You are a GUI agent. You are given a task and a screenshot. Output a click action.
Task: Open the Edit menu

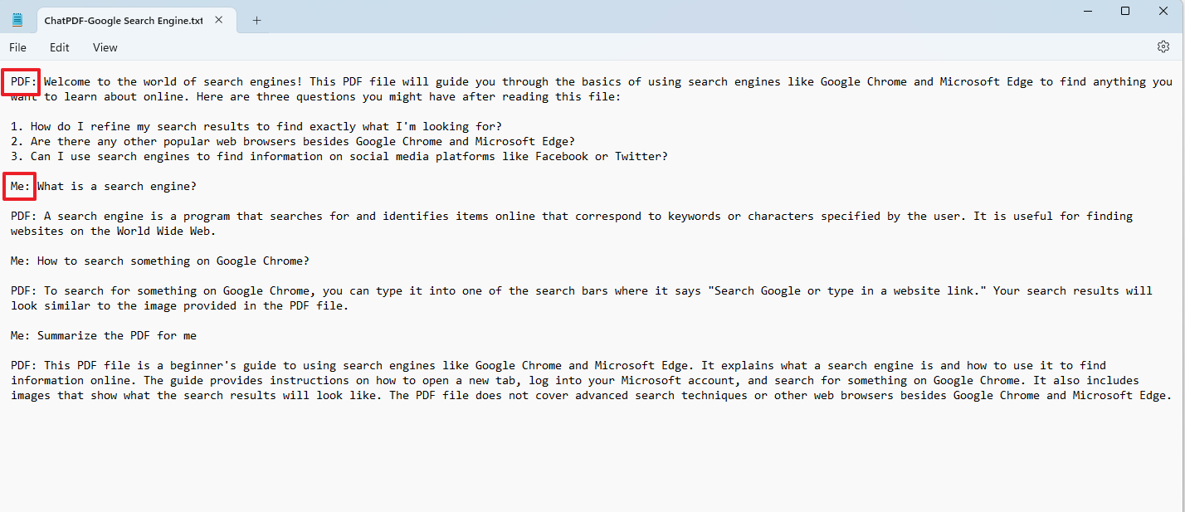click(59, 47)
